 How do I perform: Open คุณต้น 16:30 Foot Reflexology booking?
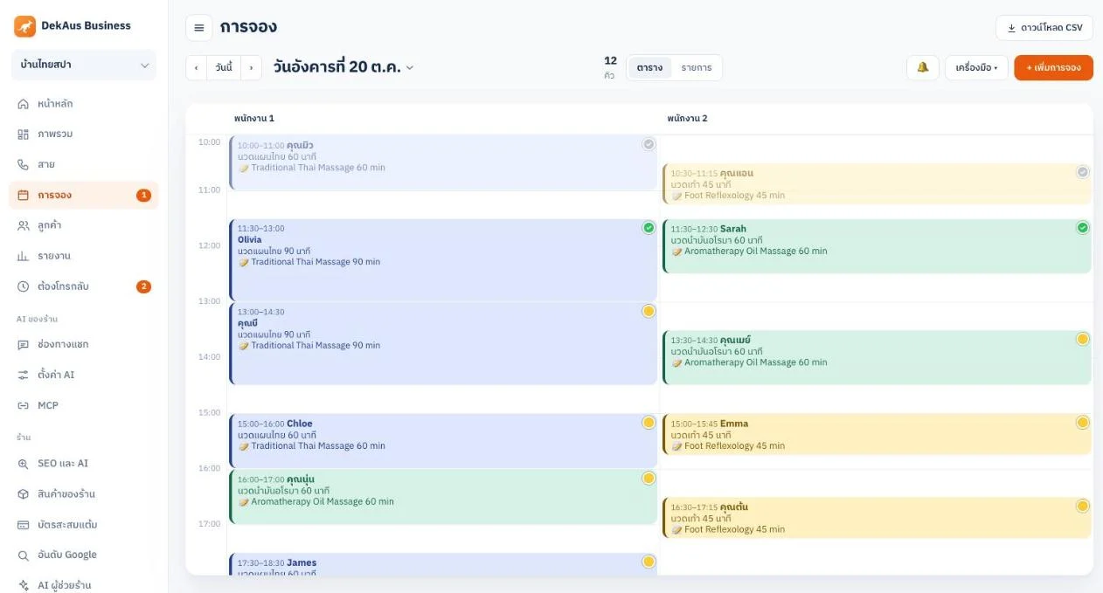(x=878, y=518)
